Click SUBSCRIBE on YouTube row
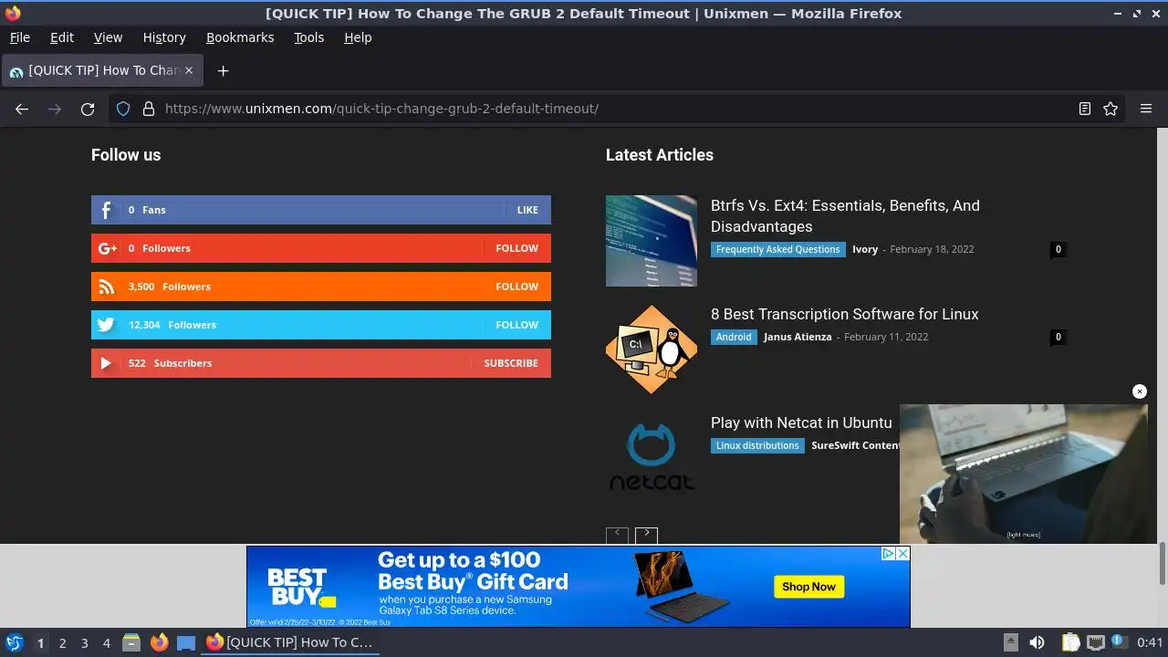 point(511,363)
